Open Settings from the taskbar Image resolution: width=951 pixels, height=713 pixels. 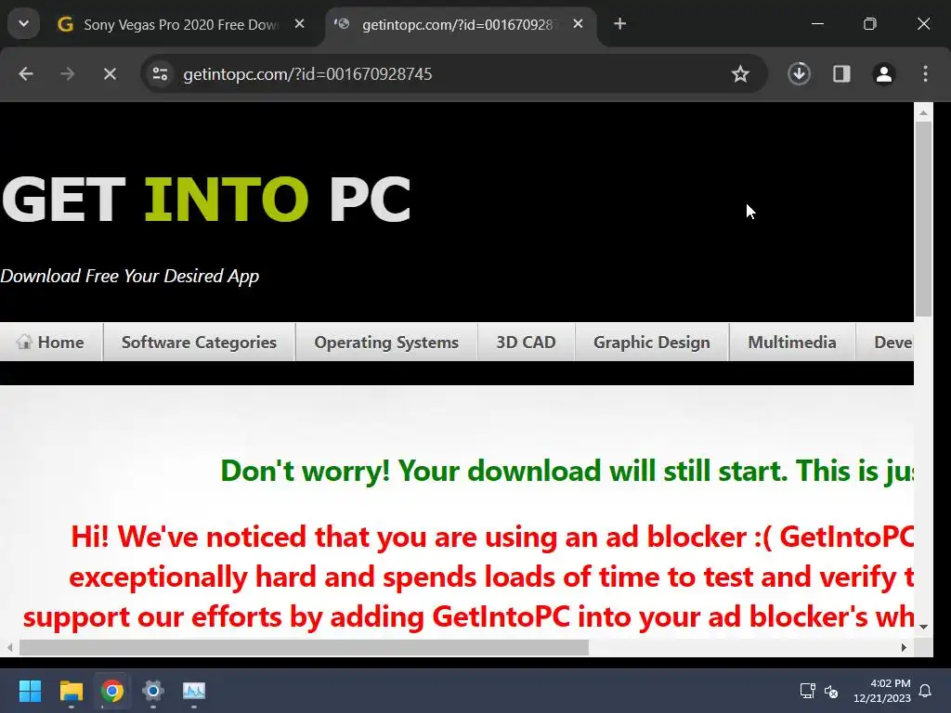click(x=153, y=691)
